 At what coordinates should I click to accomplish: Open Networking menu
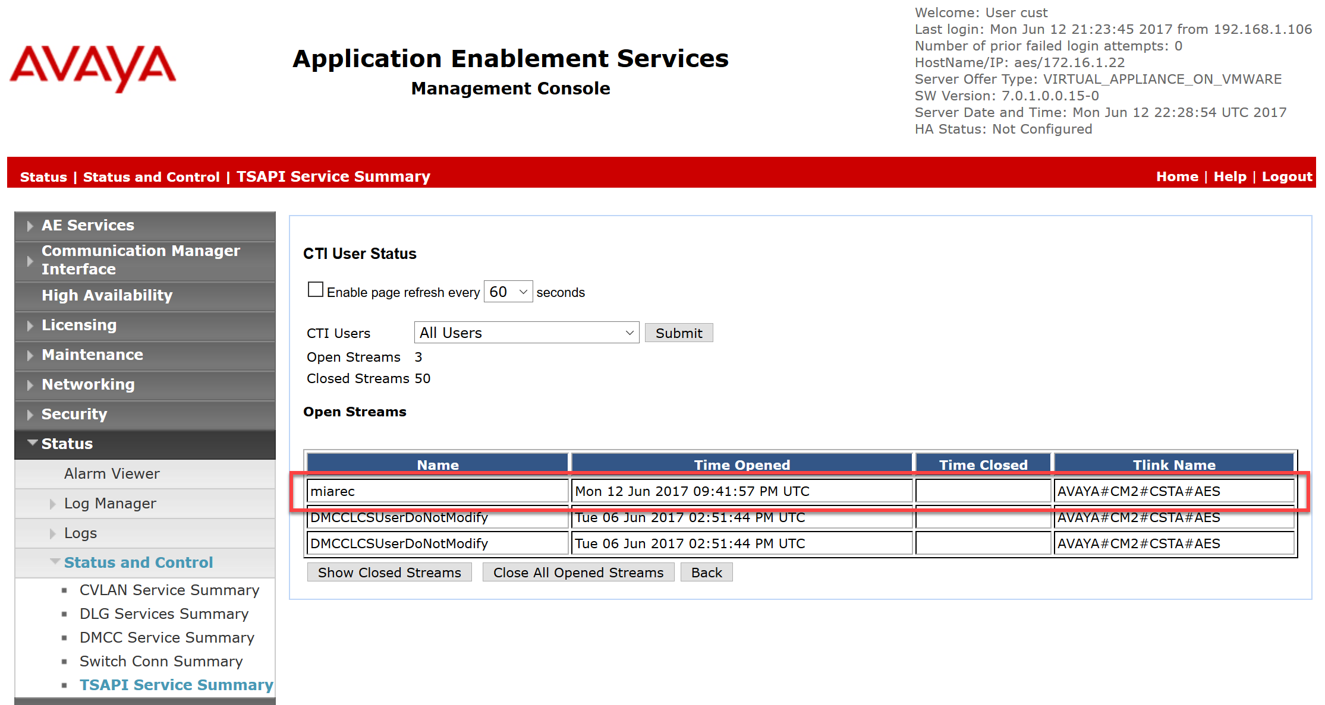[88, 384]
